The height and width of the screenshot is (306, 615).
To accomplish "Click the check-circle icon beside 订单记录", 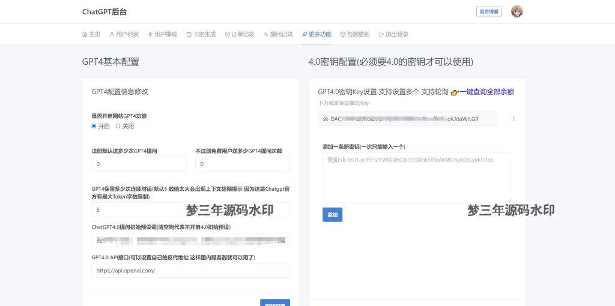I will [227, 34].
